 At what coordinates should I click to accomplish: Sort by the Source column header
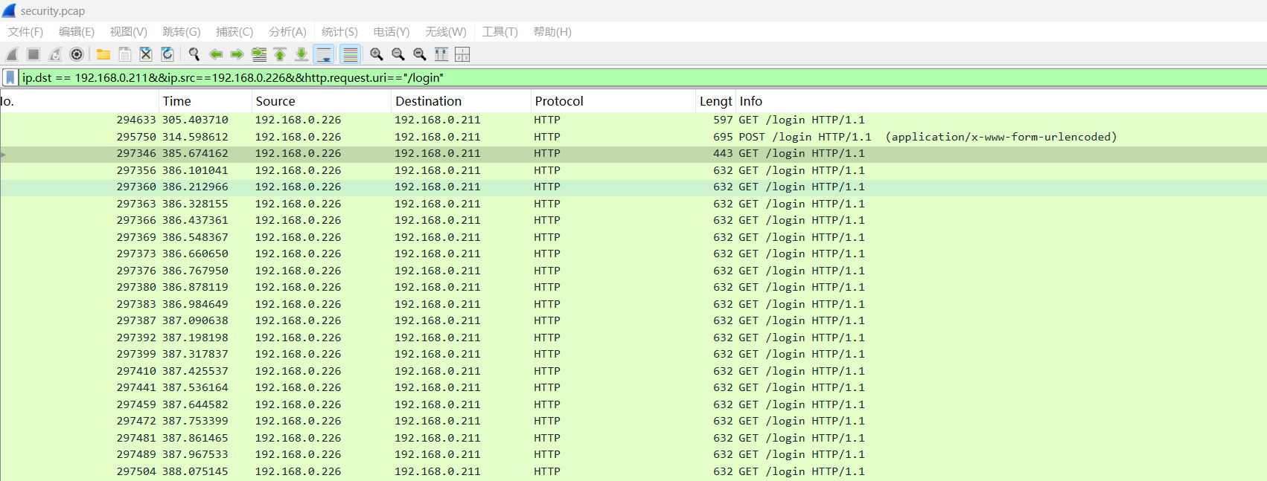(322, 101)
